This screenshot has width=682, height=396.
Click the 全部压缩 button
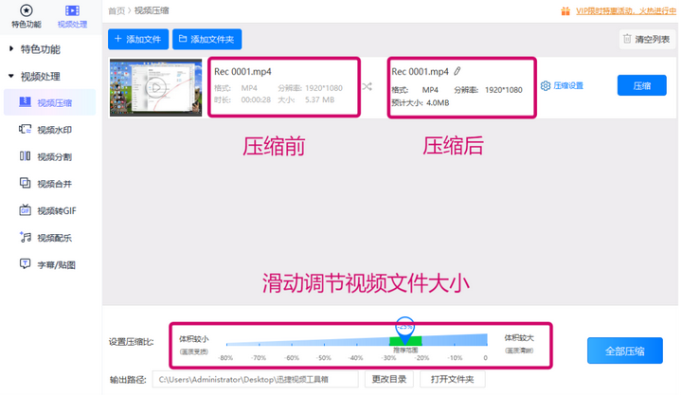pos(624,351)
